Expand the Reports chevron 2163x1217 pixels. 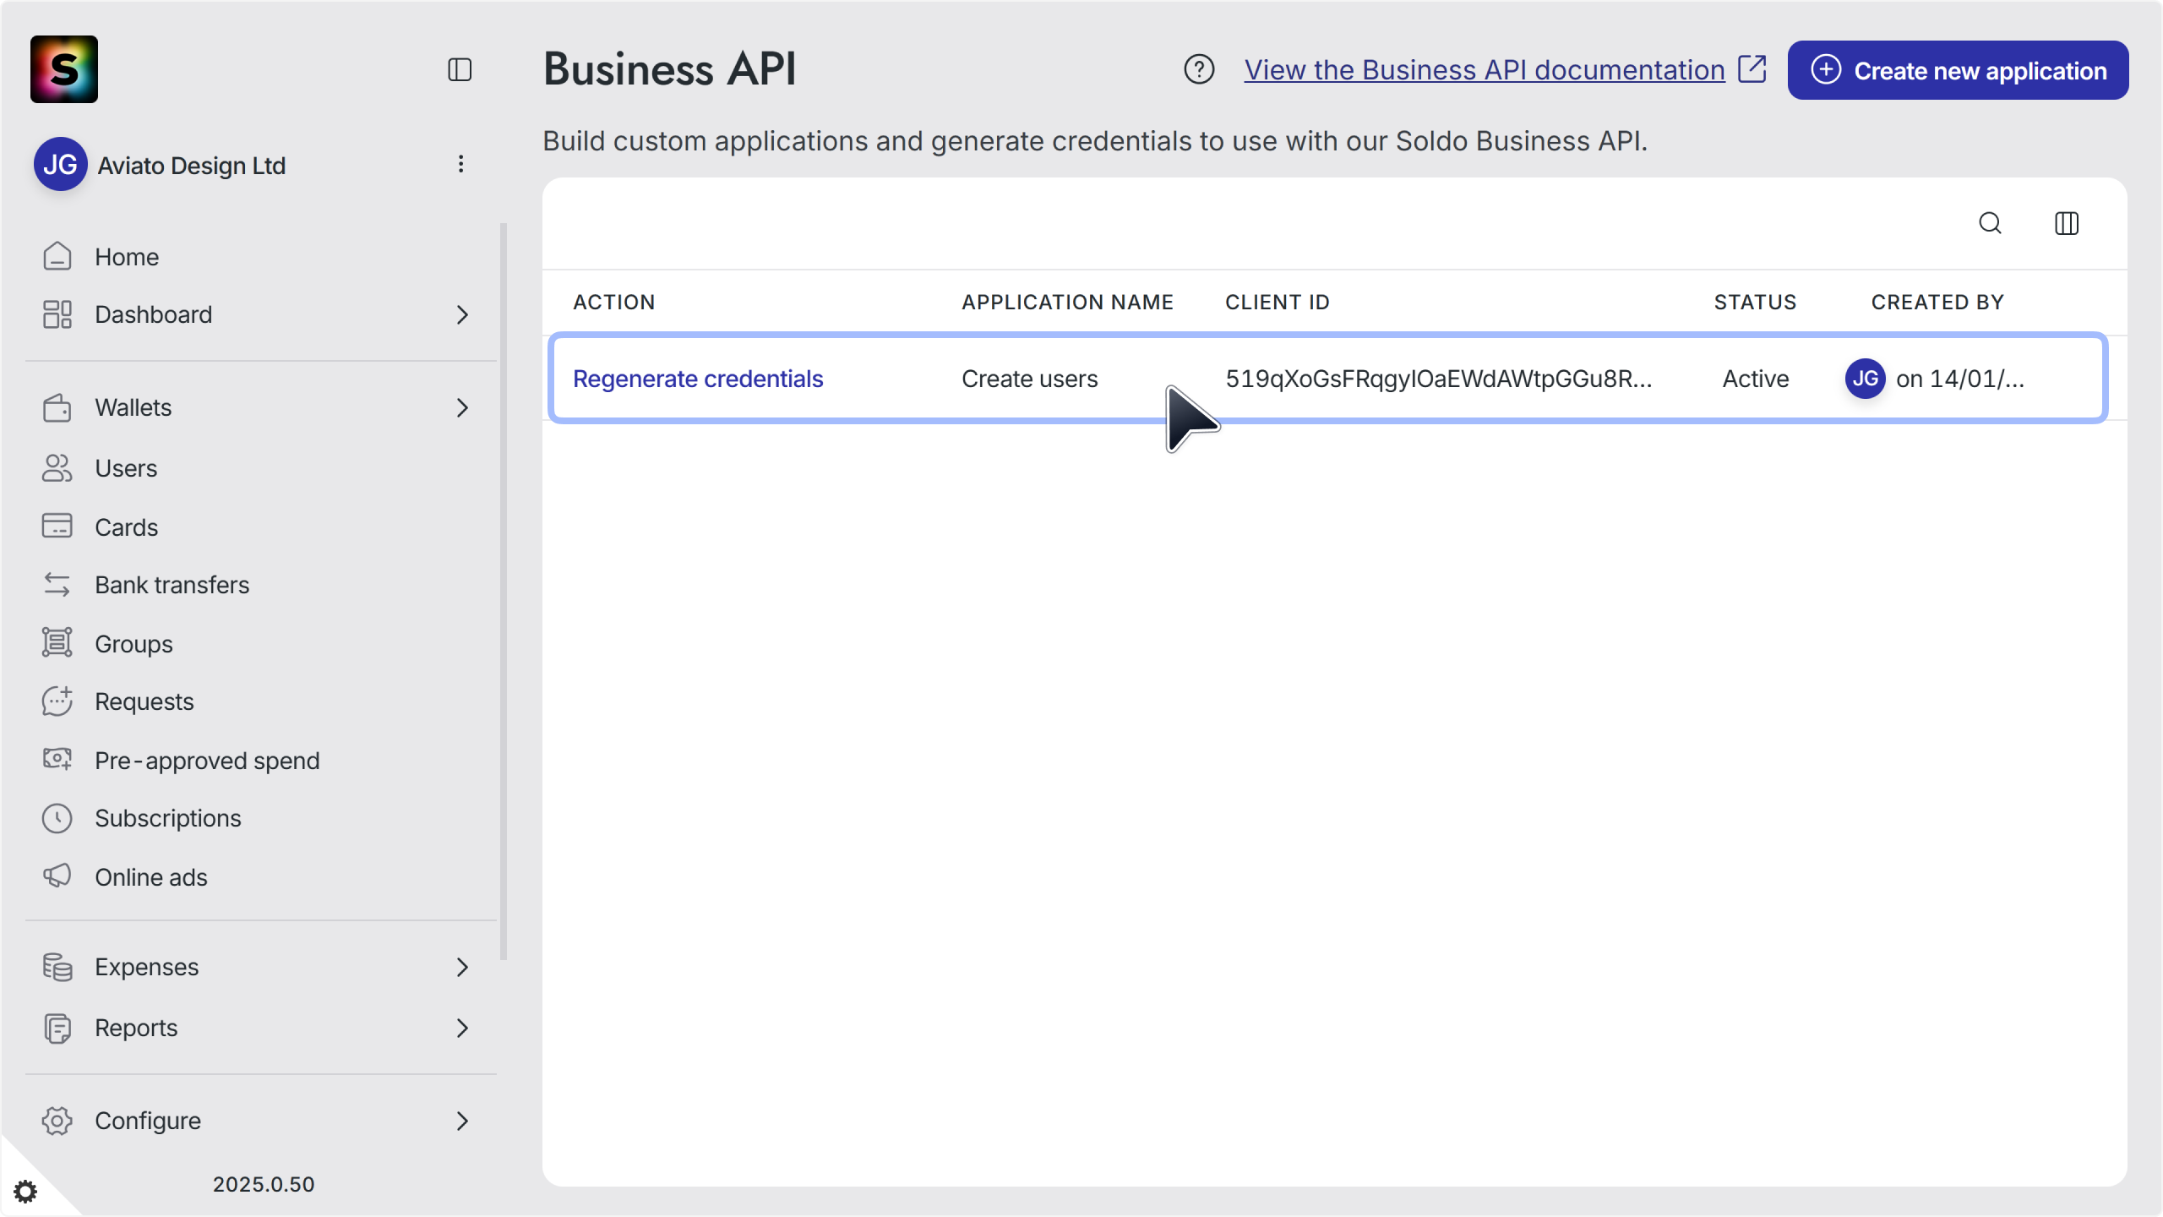pyautogui.click(x=462, y=1028)
